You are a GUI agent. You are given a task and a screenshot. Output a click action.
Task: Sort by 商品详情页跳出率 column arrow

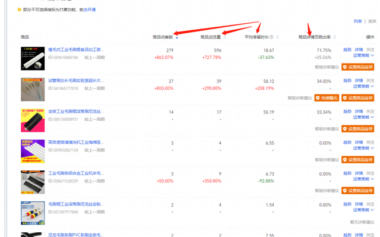(x=335, y=37)
